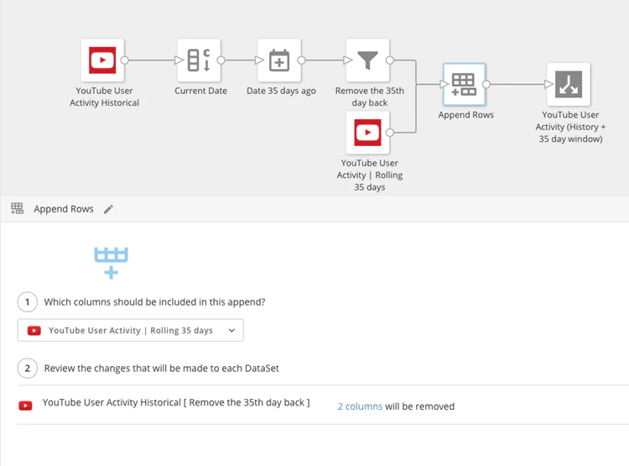629x466 pixels.
Task: Click the dropdown chevron next to Rolling 35 days
Action: (231, 331)
